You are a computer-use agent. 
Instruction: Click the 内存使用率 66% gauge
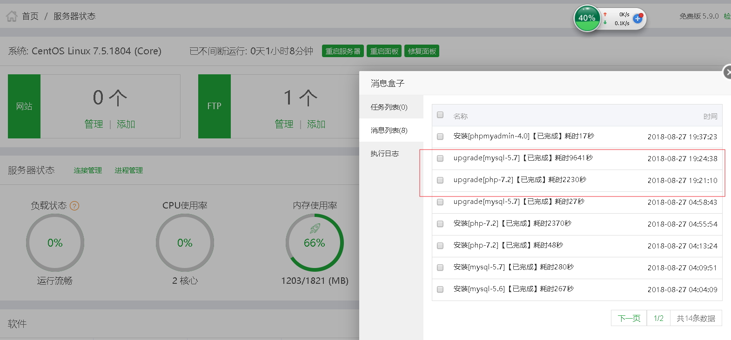[x=315, y=242]
